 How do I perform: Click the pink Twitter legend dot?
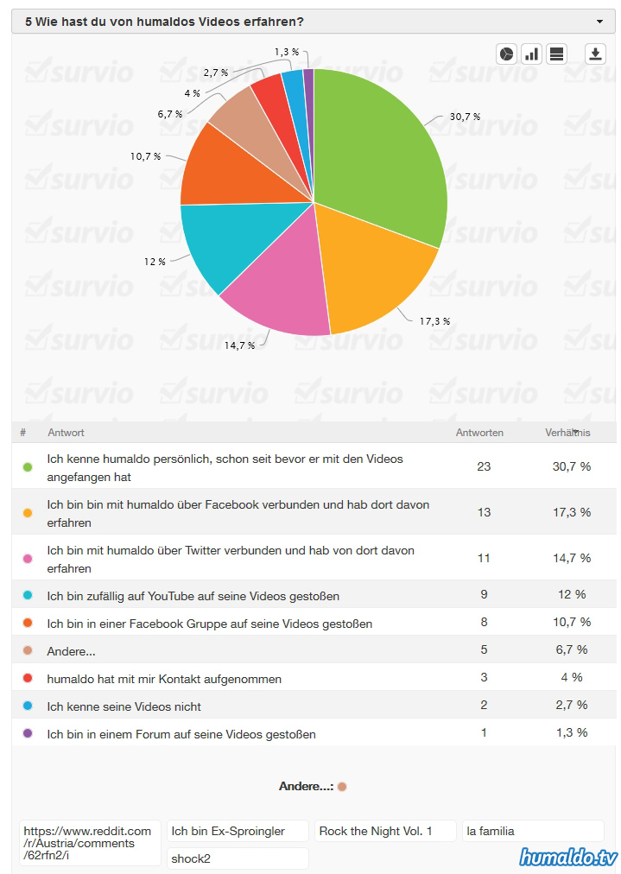point(28,559)
